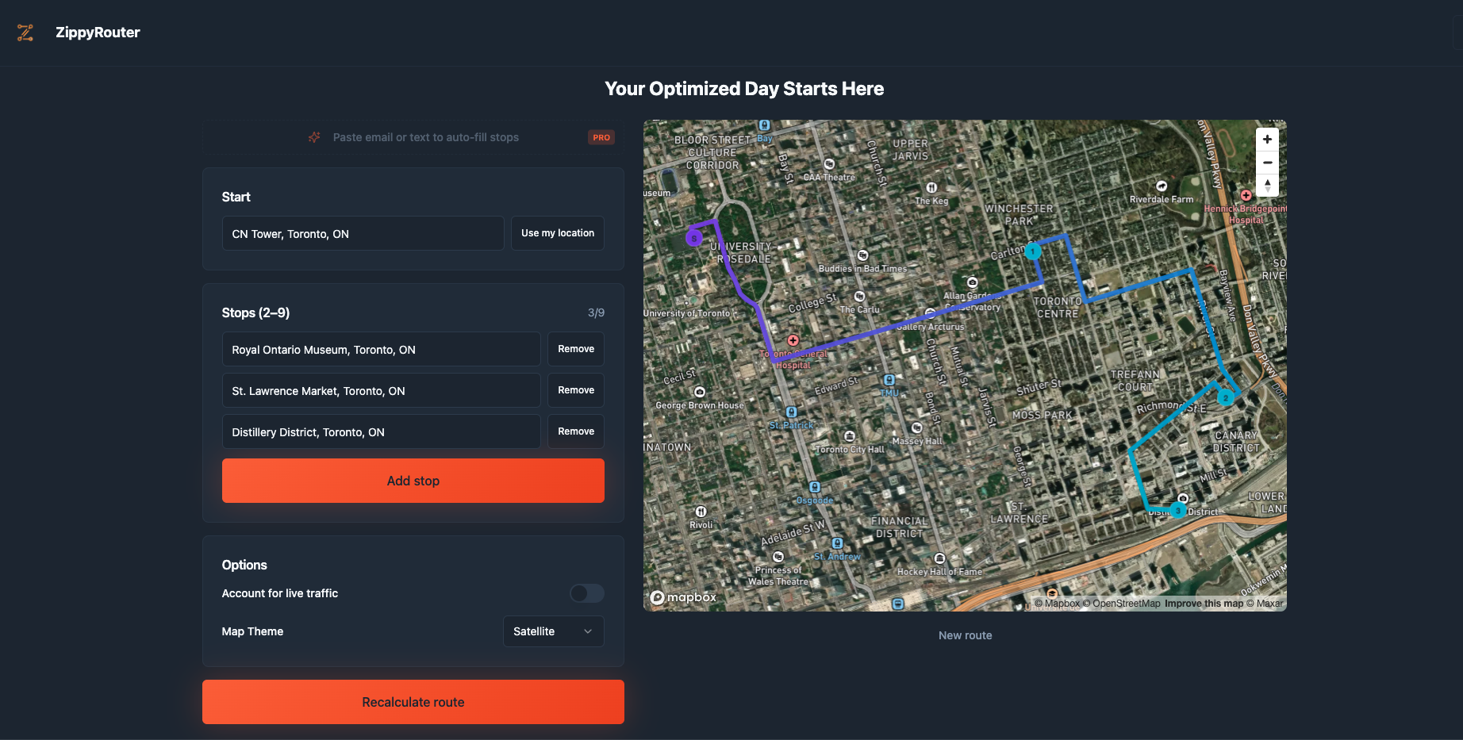This screenshot has width=1463, height=740.
Task: Click the sparkle auto-fill icon
Action: click(x=314, y=136)
